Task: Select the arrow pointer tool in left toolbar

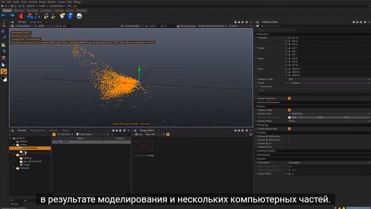Action: pos(3,64)
